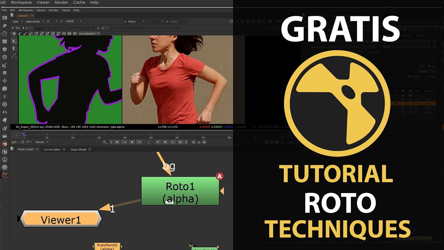Open the Metadata tag icon
This screenshot has height=250, width=444.
5,120
